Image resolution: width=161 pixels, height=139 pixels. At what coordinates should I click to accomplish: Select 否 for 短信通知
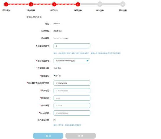[x=58, y=76]
